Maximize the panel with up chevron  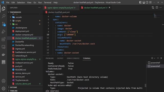click(158, 58)
